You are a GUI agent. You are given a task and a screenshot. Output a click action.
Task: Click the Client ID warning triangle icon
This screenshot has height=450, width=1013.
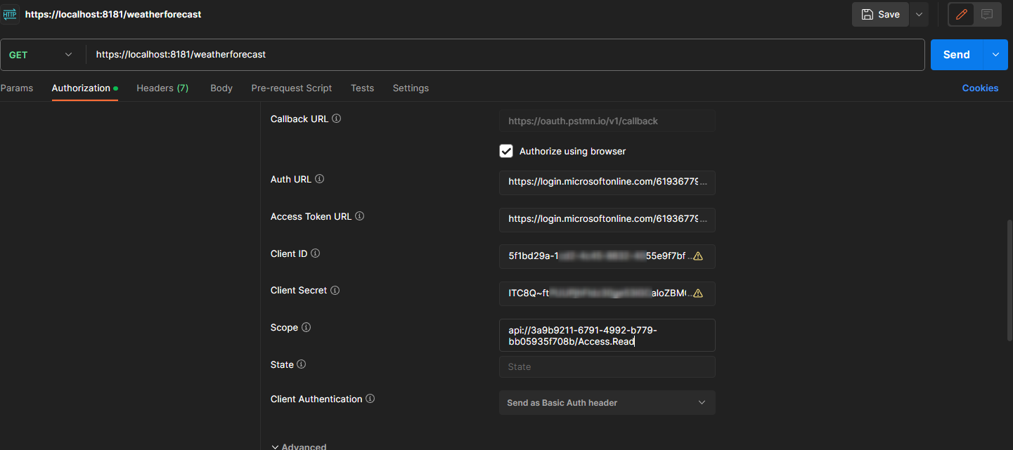(697, 256)
